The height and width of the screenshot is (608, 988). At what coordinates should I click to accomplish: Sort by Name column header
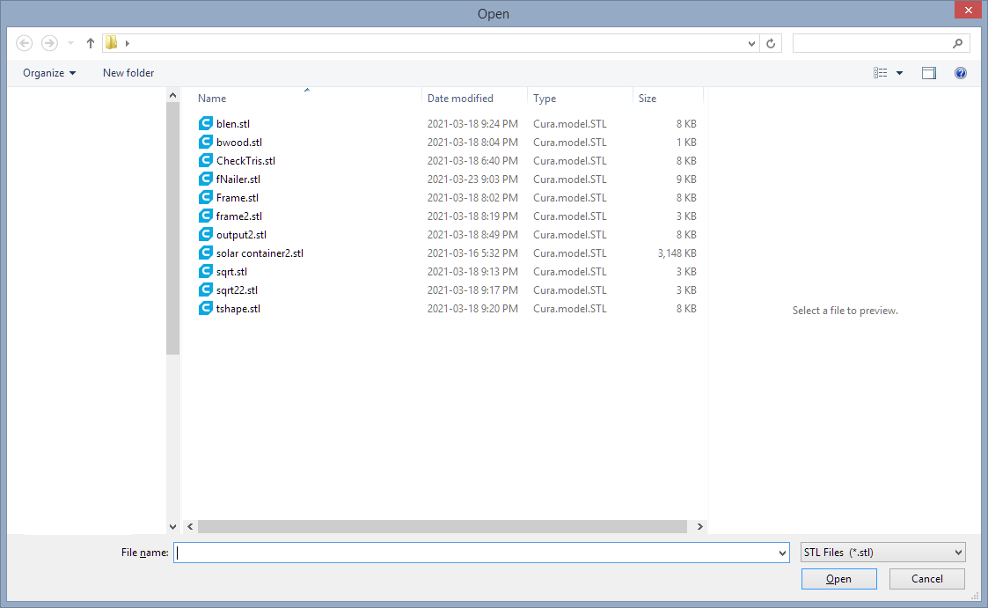point(212,99)
